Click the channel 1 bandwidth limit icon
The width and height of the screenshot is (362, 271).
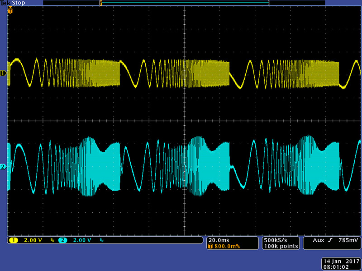[52, 240]
